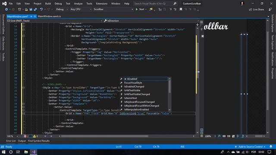Click the Cortana search circle on taskbar
The image size is (276, 155).
11,152
